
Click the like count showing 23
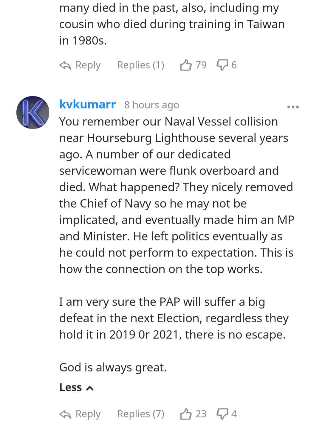[201, 414]
